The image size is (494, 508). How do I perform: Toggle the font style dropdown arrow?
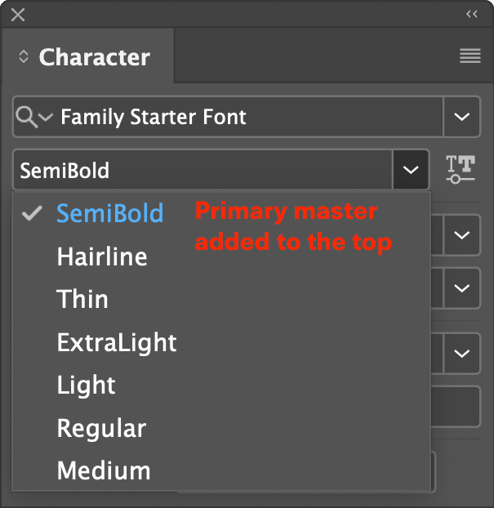pos(411,170)
